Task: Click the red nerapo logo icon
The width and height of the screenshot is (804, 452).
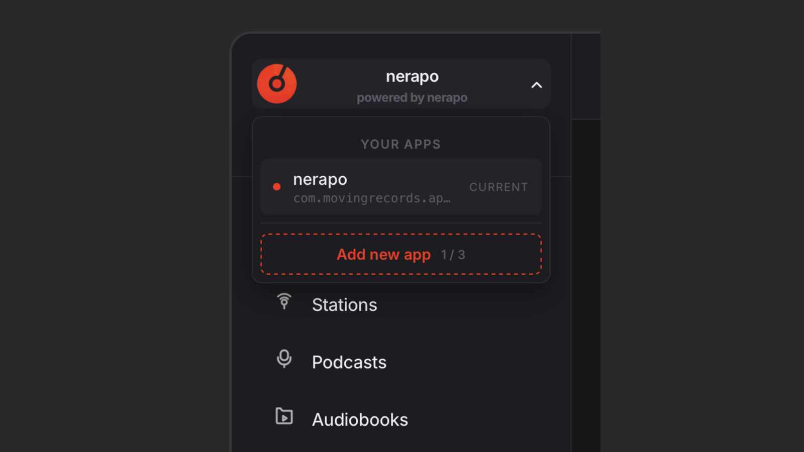Action: coord(277,84)
